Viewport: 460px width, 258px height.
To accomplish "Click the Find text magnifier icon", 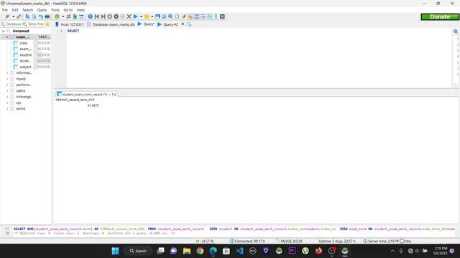I will pyautogui.click(x=170, y=16).
